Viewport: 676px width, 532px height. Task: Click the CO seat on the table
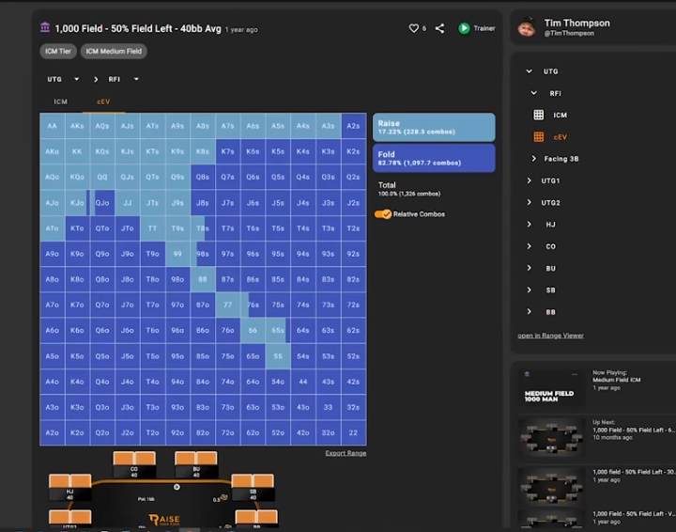tap(134, 464)
